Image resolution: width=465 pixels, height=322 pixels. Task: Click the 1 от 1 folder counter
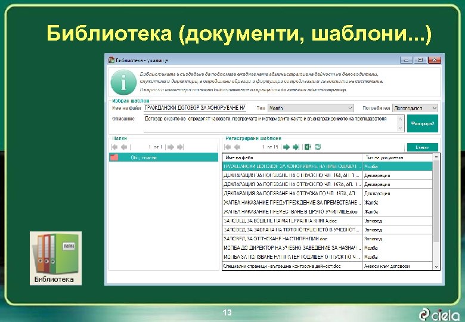(x=156, y=147)
